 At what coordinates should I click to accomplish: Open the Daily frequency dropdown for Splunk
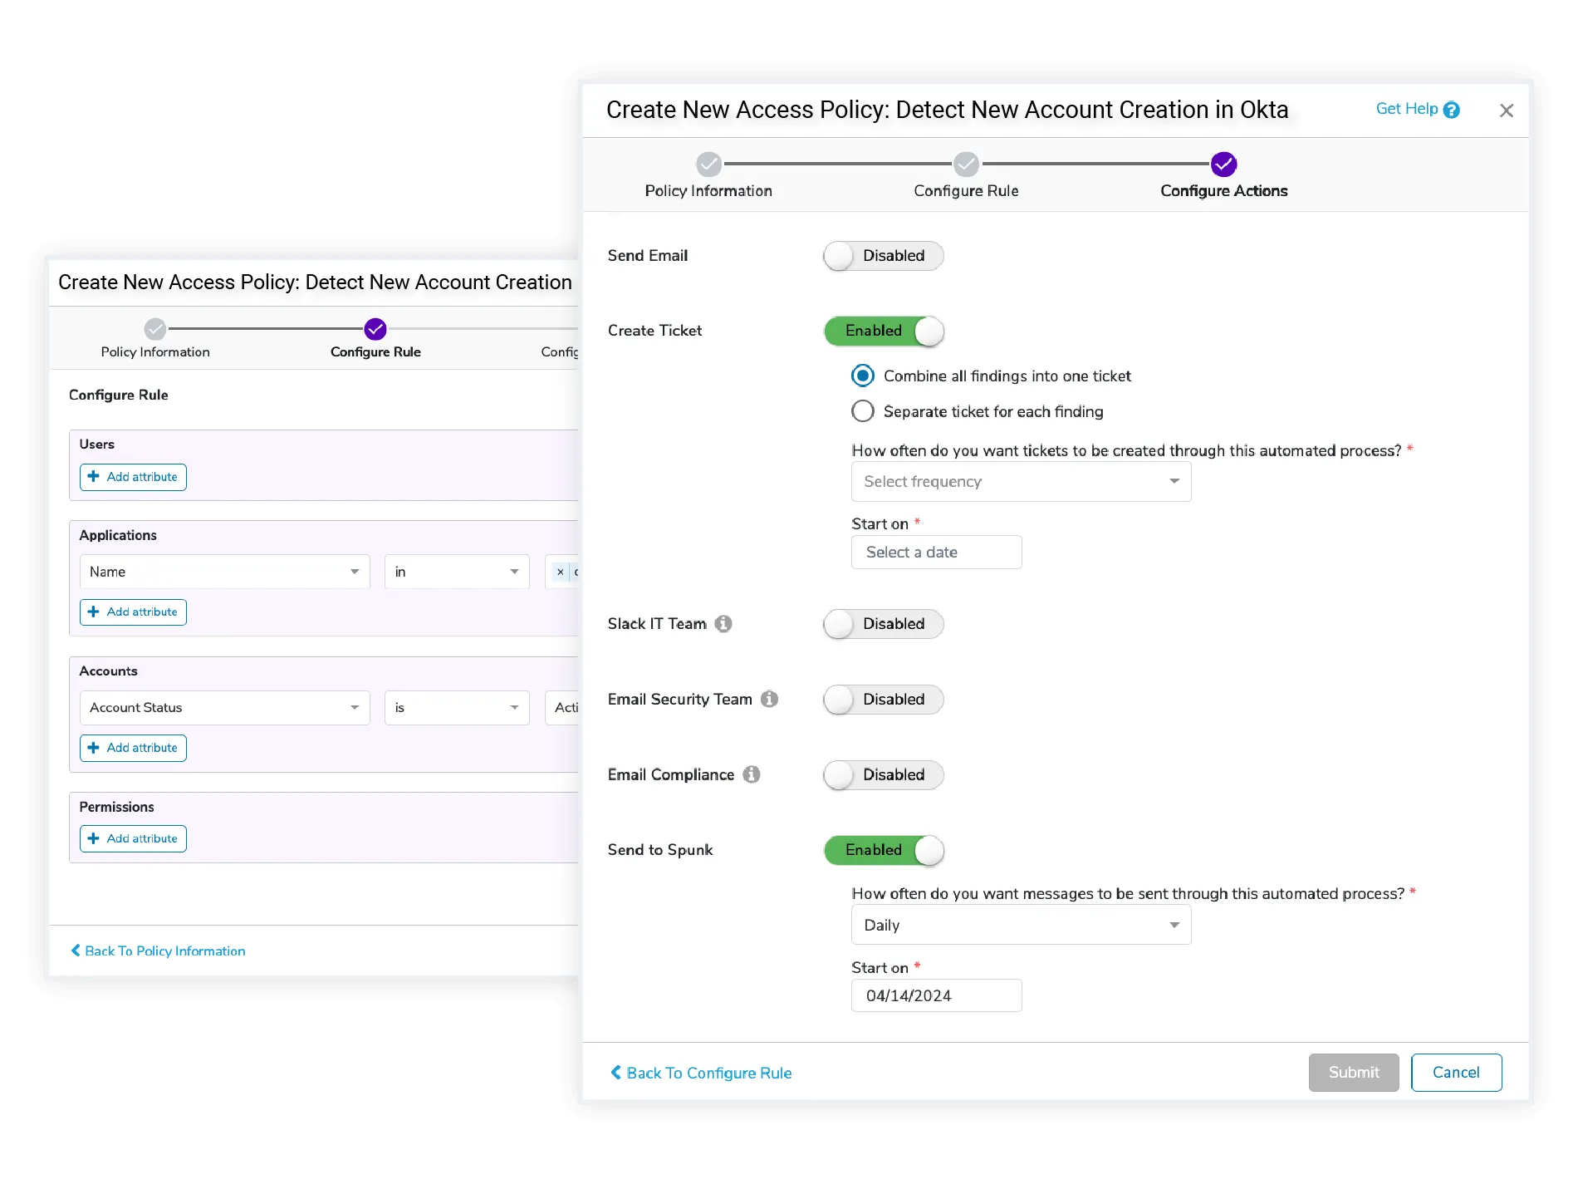tap(1021, 925)
